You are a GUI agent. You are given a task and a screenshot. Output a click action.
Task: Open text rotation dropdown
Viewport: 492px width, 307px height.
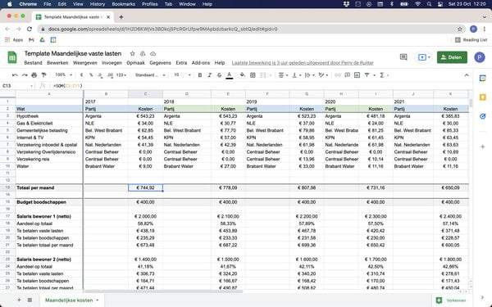point(323,75)
